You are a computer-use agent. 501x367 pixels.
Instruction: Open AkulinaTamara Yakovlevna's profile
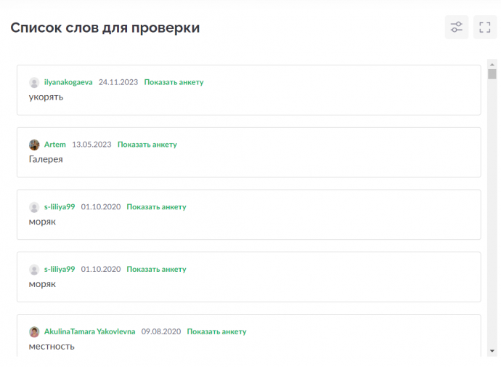[89, 331]
